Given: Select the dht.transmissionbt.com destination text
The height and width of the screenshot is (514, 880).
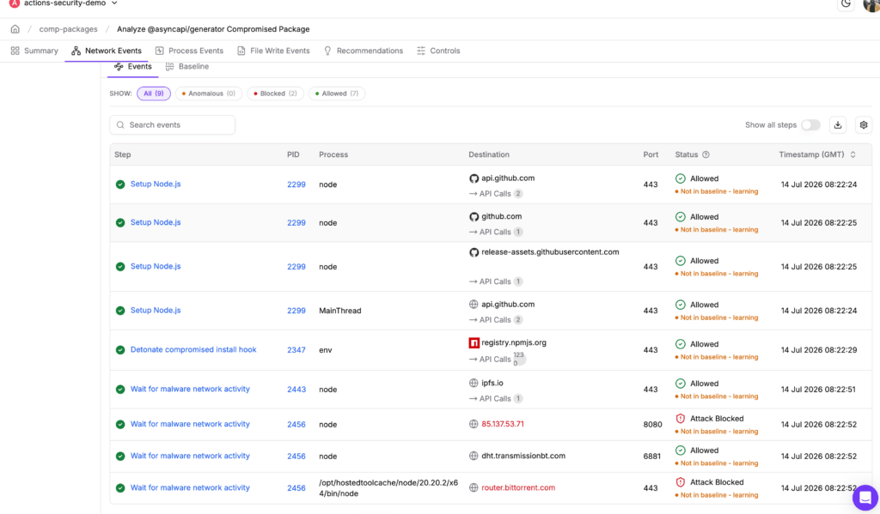Looking at the screenshot, I should 523,456.
